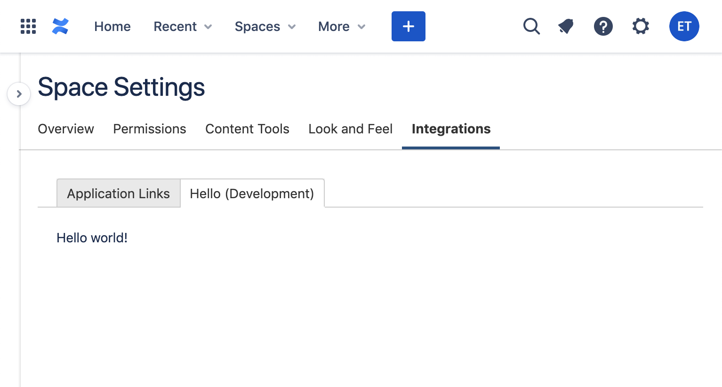Open administration settings gear icon
722x387 pixels.
pyautogui.click(x=641, y=26)
